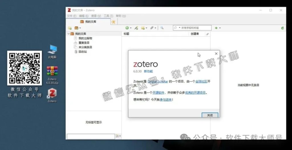Click the 关闭 button in the dialog

[x=210, y=115]
